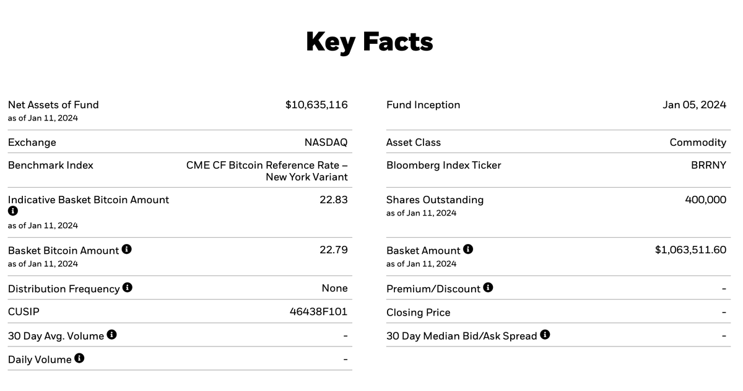Image resolution: width=743 pixels, height=391 pixels.
Task: Click the Closing Price label
Action: [418, 313]
